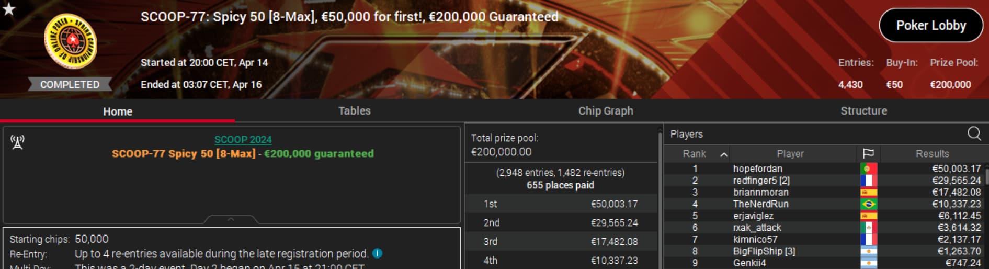Click hopefordan's Portugal flag

pyautogui.click(x=868, y=169)
